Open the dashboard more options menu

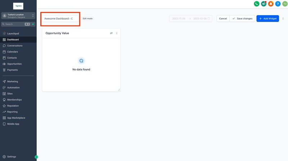(283, 19)
